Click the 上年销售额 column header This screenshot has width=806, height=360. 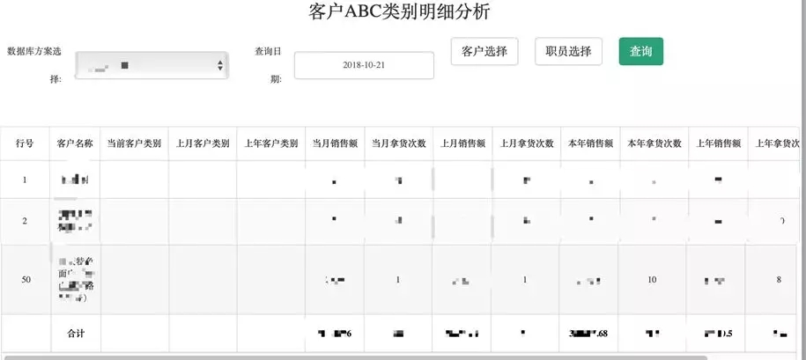(x=717, y=143)
